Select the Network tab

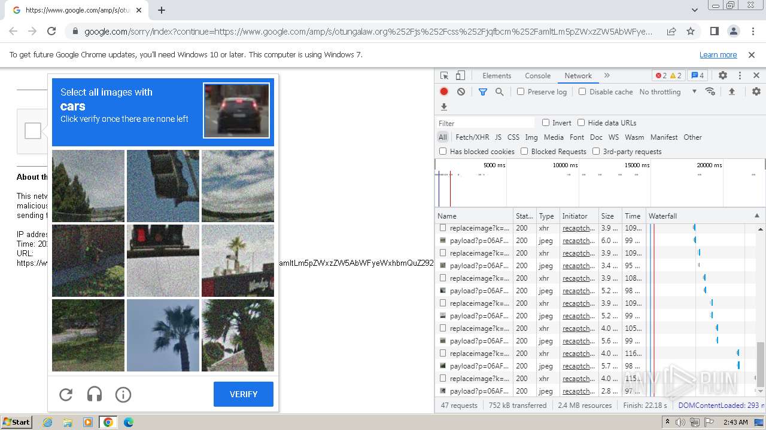coord(578,76)
